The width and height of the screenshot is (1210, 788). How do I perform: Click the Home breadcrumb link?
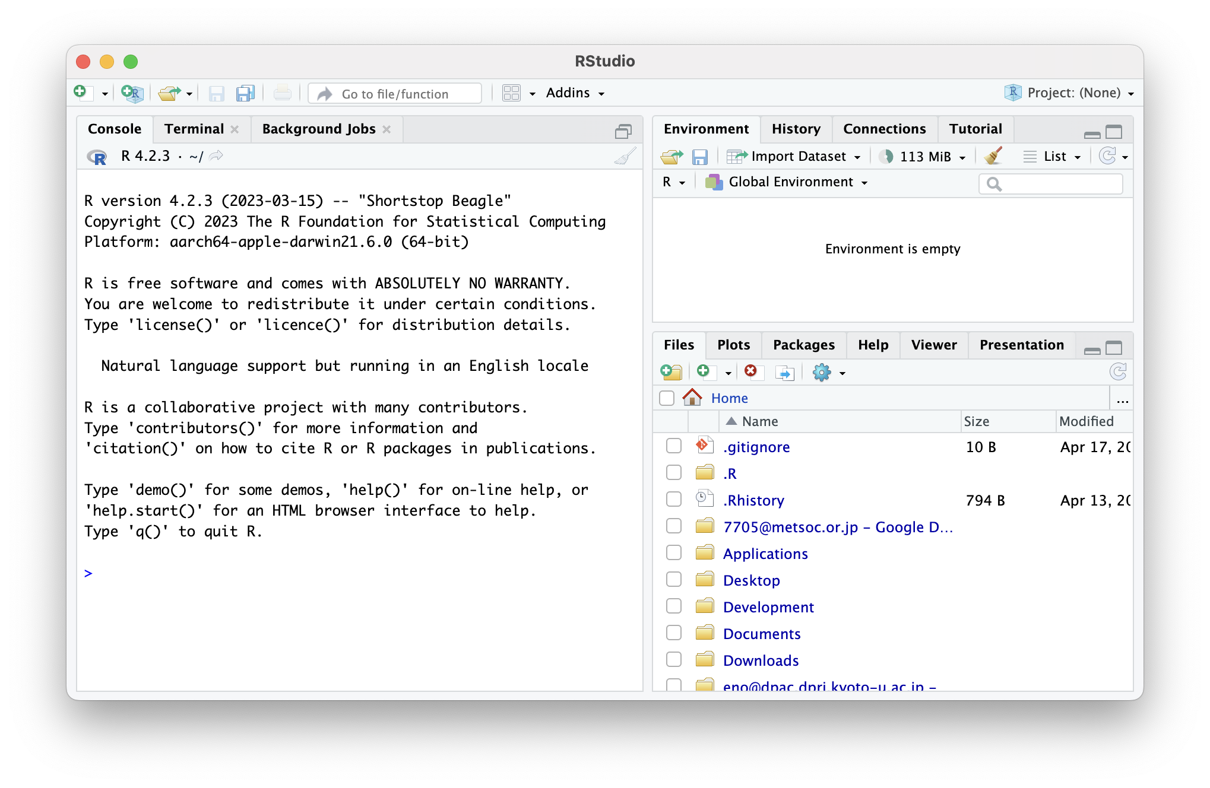(x=729, y=398)
